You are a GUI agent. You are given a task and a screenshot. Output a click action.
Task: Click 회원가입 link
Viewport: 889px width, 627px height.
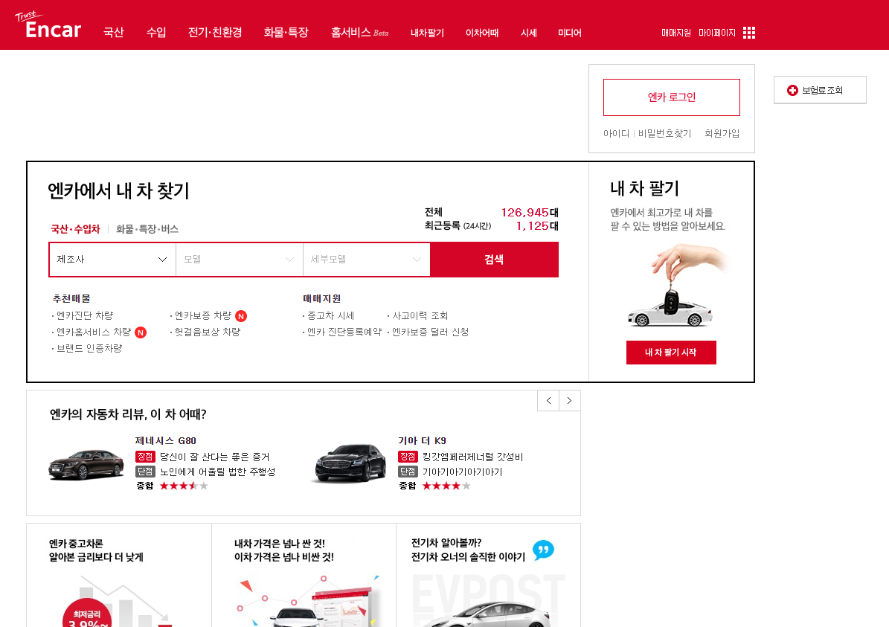click(x=722, y=134)
